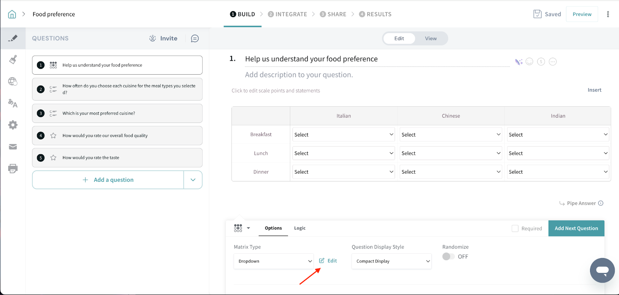
Task: Click the Add Next Question button
Action: pyautogui.click(x=576, y=228)
